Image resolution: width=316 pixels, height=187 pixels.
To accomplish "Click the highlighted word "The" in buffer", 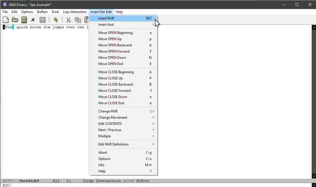I will (x=8, y=27).
